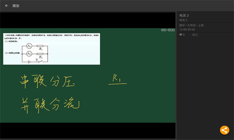Click the eye views icon

coord(181,35)
